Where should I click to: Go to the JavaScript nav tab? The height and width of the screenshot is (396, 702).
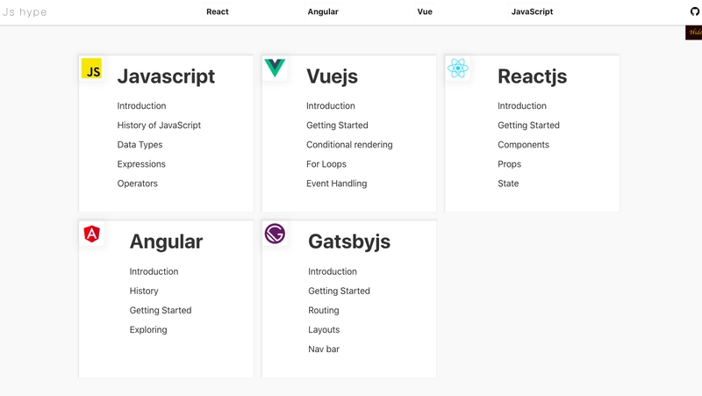click(x=532, y=11)
